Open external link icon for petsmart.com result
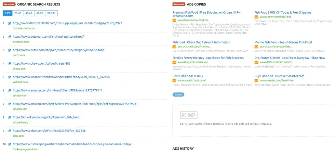Screen dimensions: 336x152 pos(9,37)
